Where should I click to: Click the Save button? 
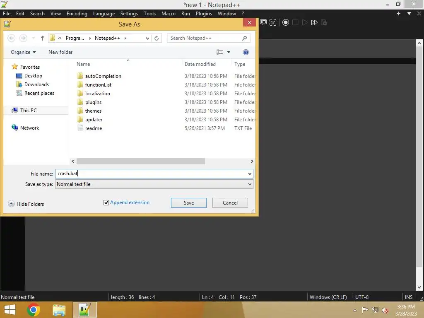(x=189, y=203)
